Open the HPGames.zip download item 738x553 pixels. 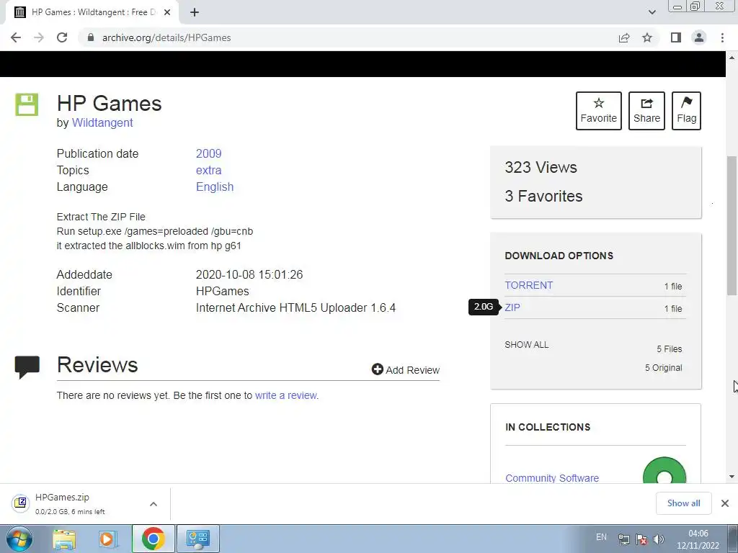71,503
